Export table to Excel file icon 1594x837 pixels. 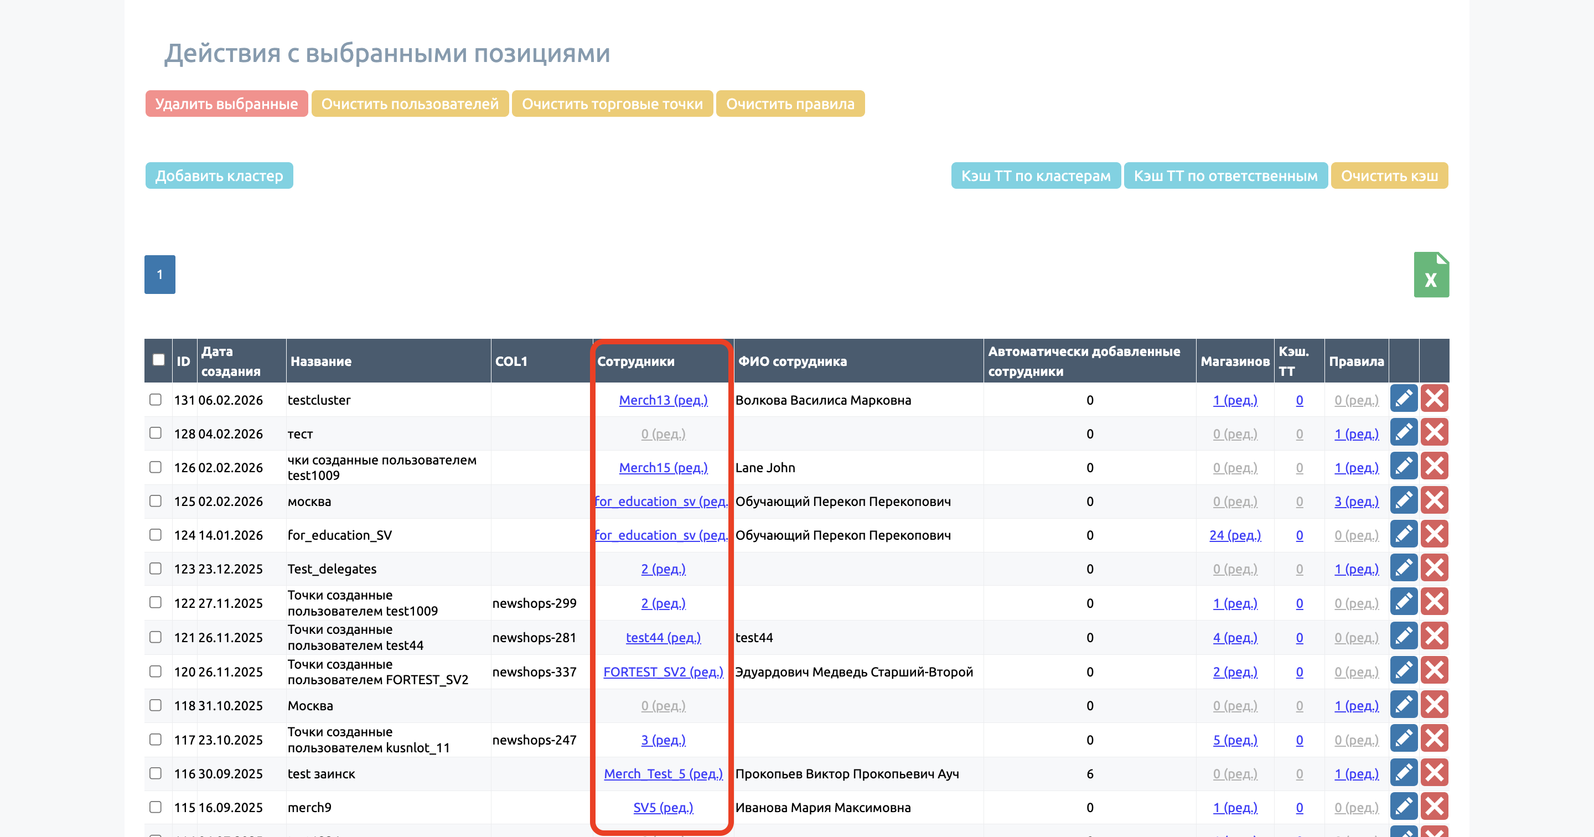click(1431, 275)
